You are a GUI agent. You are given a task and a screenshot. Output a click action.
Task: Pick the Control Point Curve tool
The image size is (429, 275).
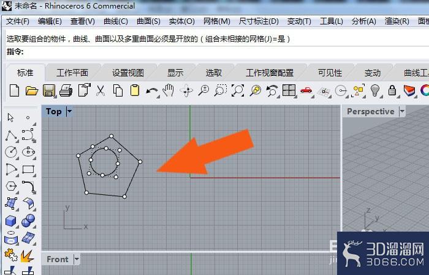tap(28, 135)
